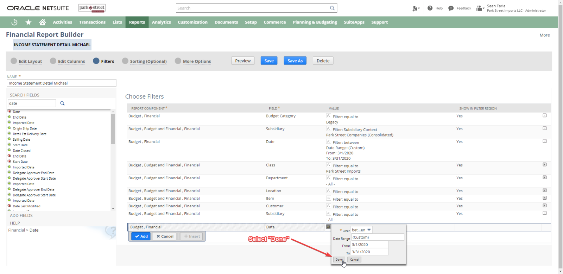Screen dimensions: 563x274
Task: Click the To date field
Action: coord(369,252)
